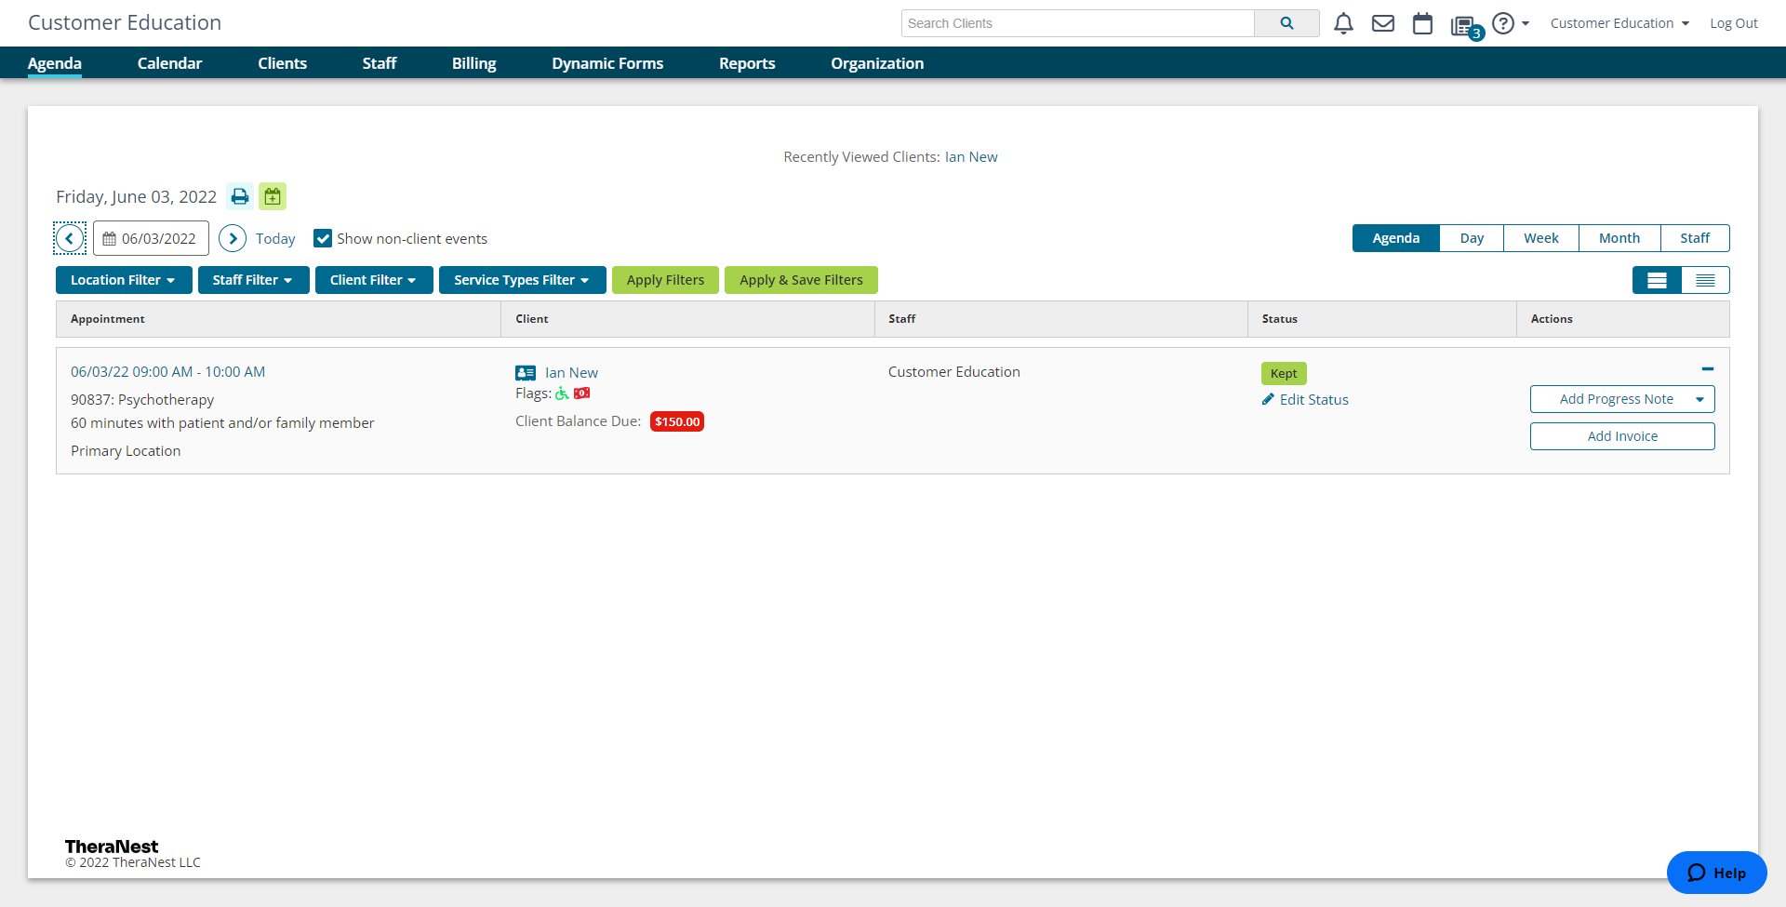
Task: Open the Staff menu in navigation bar
Action: [x=380, y=63]
